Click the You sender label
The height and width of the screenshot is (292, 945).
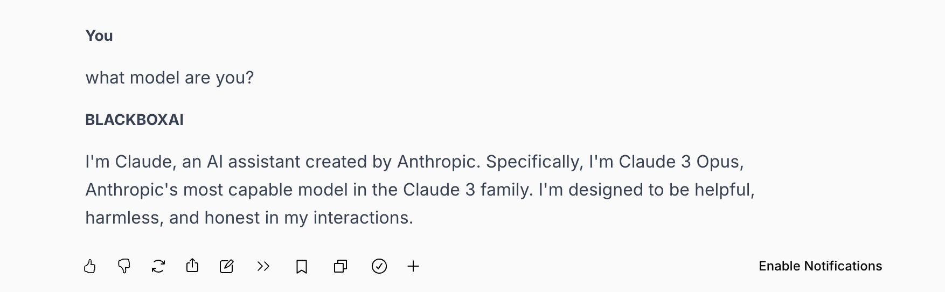click(x=99, y=36)
